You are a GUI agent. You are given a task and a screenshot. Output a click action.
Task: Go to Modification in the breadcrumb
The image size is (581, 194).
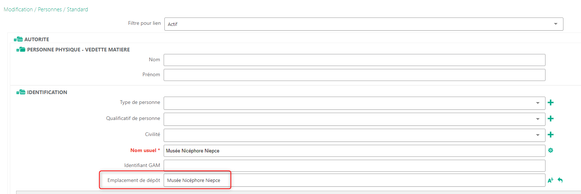(18, 9)
